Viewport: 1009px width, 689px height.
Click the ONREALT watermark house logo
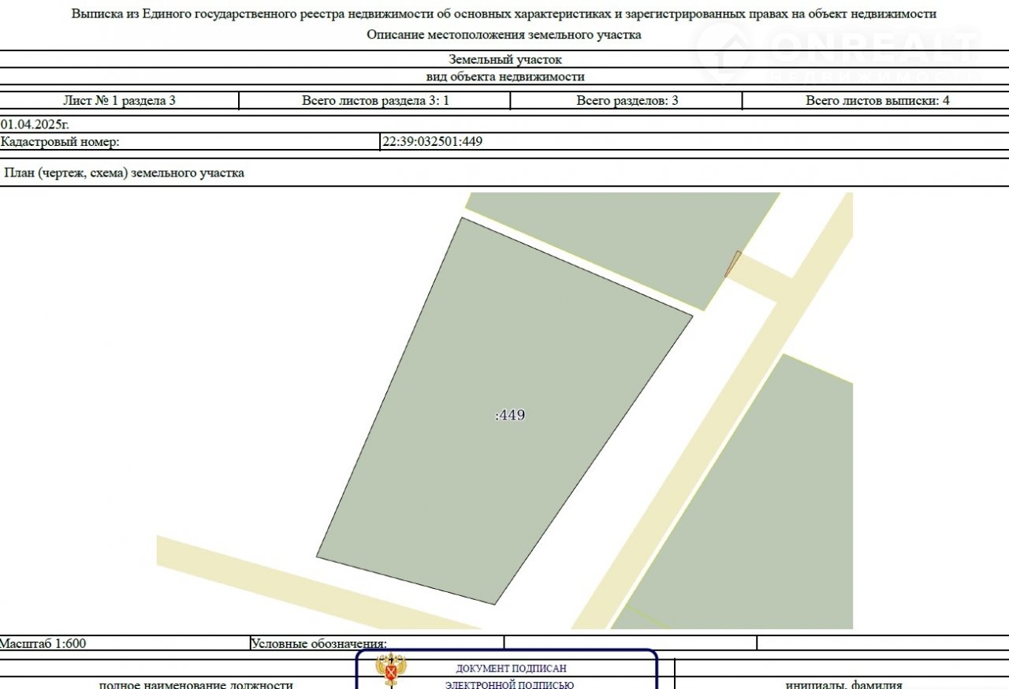click(x=725, y=50)
